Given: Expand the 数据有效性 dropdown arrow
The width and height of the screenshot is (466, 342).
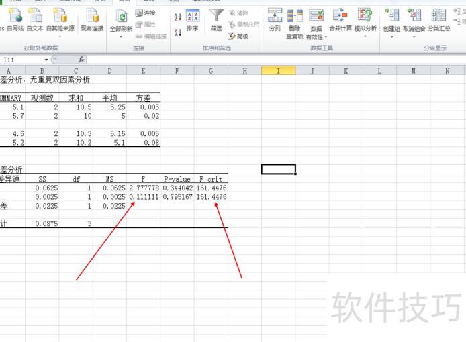Looking at the screenshot, I should 326,37.
